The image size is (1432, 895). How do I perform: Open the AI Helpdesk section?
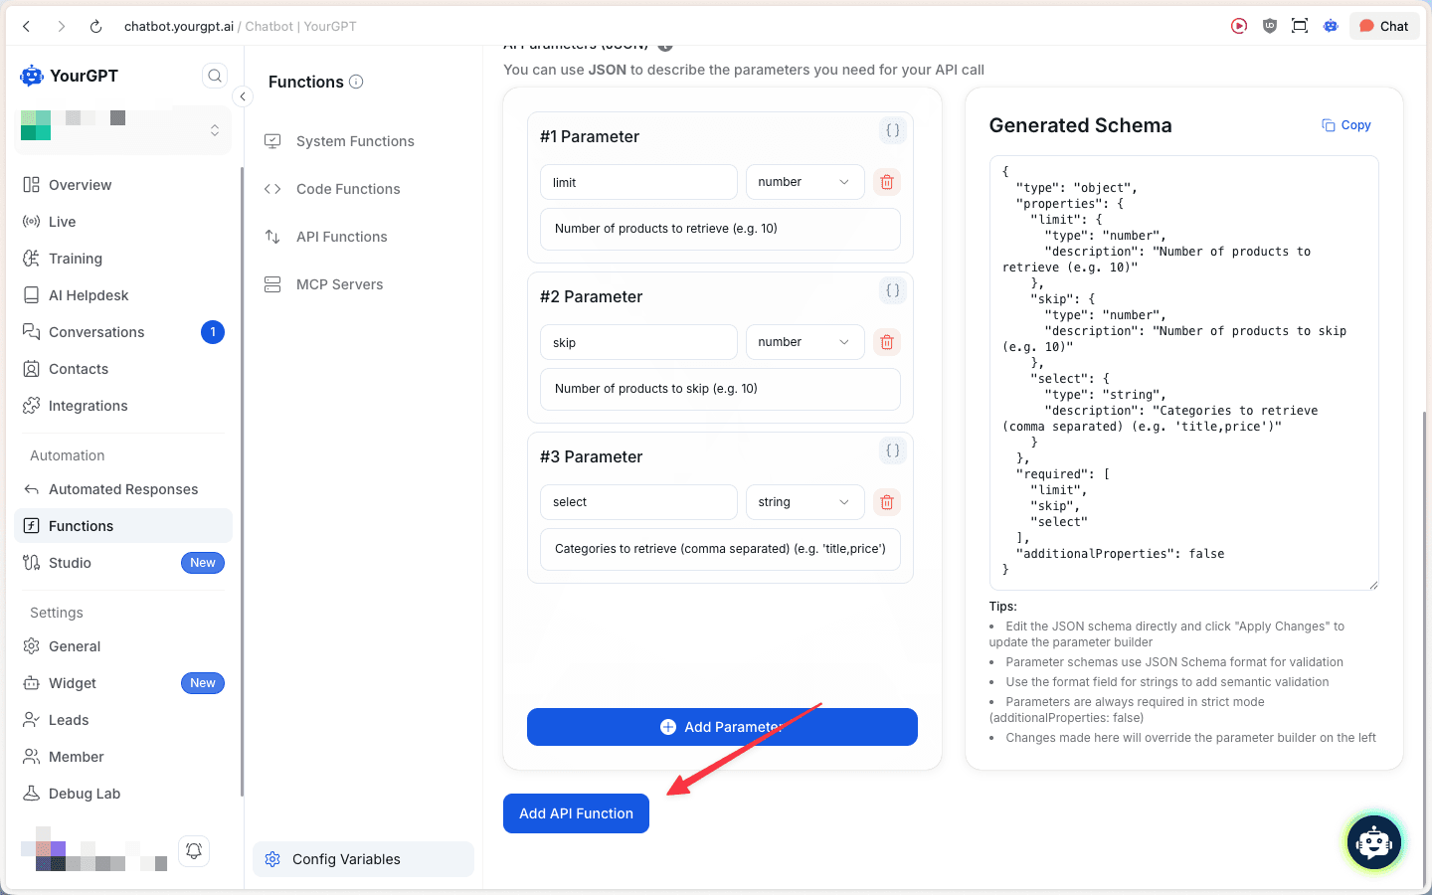click(x=89, y=294)
